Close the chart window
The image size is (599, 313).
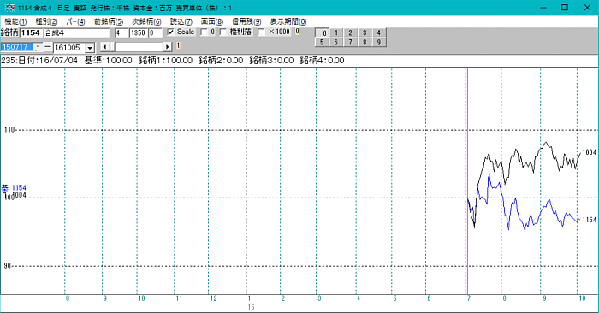587,8
